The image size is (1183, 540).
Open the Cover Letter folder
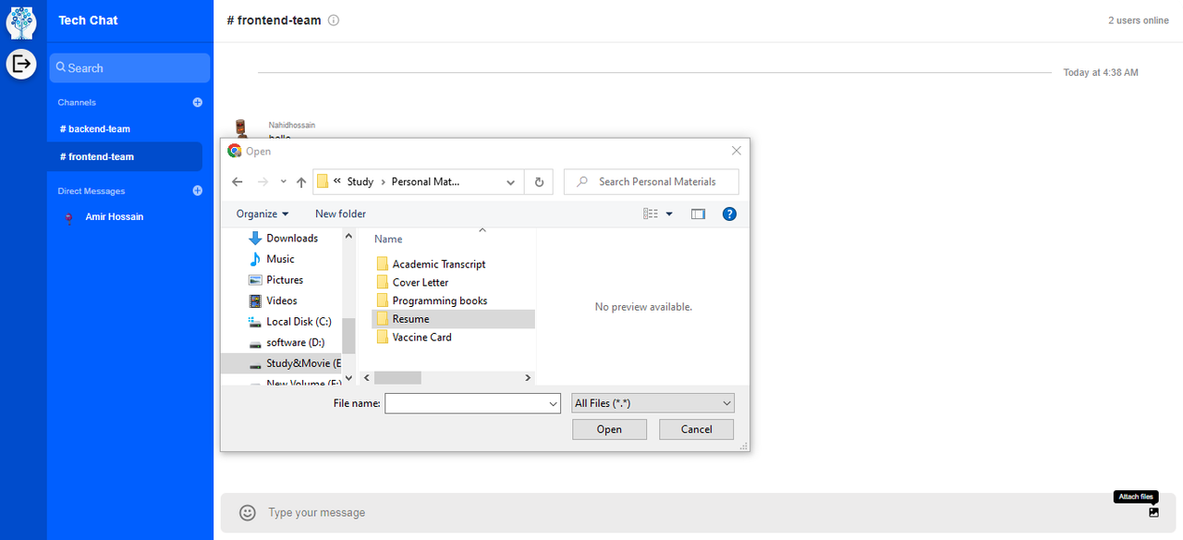click(421, 282)
